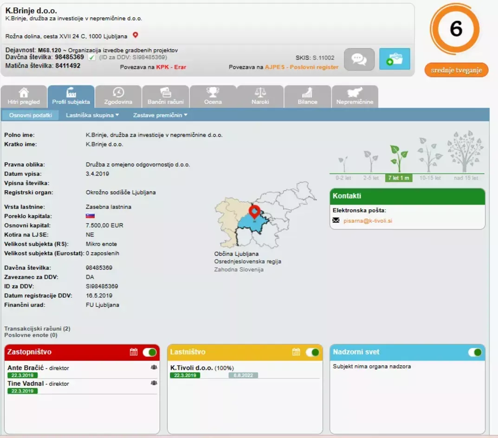
Task: Click the blue briefcase add-to-portfolio icon
Action: (x=395, y=59)
